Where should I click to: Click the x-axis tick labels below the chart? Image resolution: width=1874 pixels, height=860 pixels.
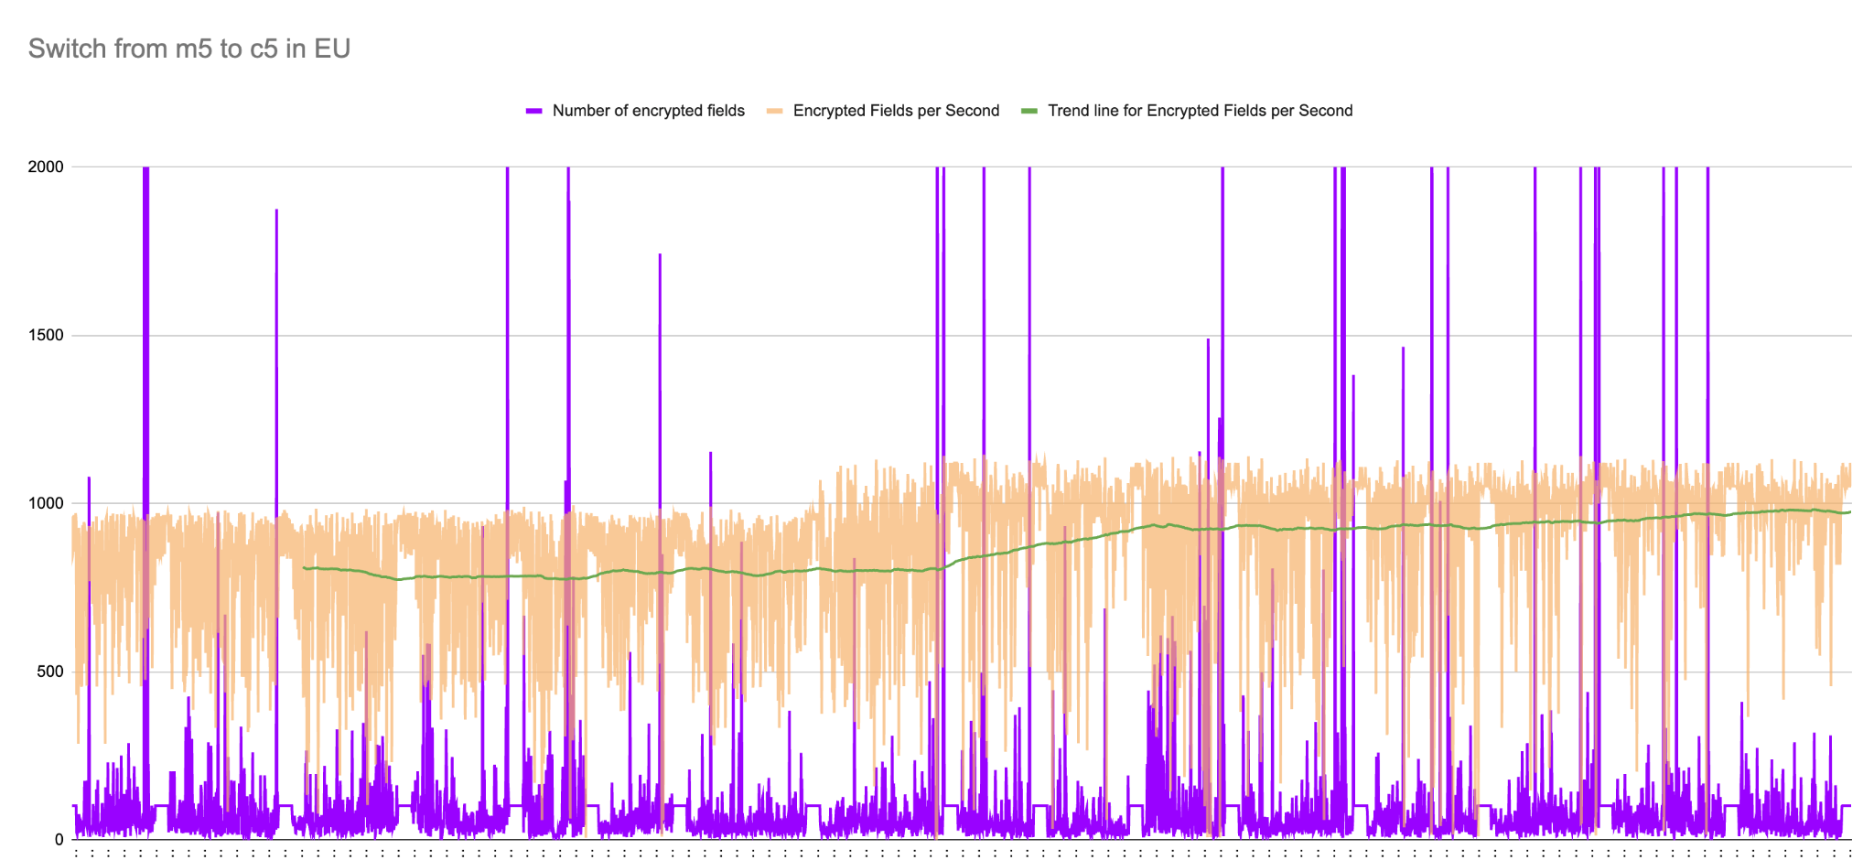click(915, 854)
